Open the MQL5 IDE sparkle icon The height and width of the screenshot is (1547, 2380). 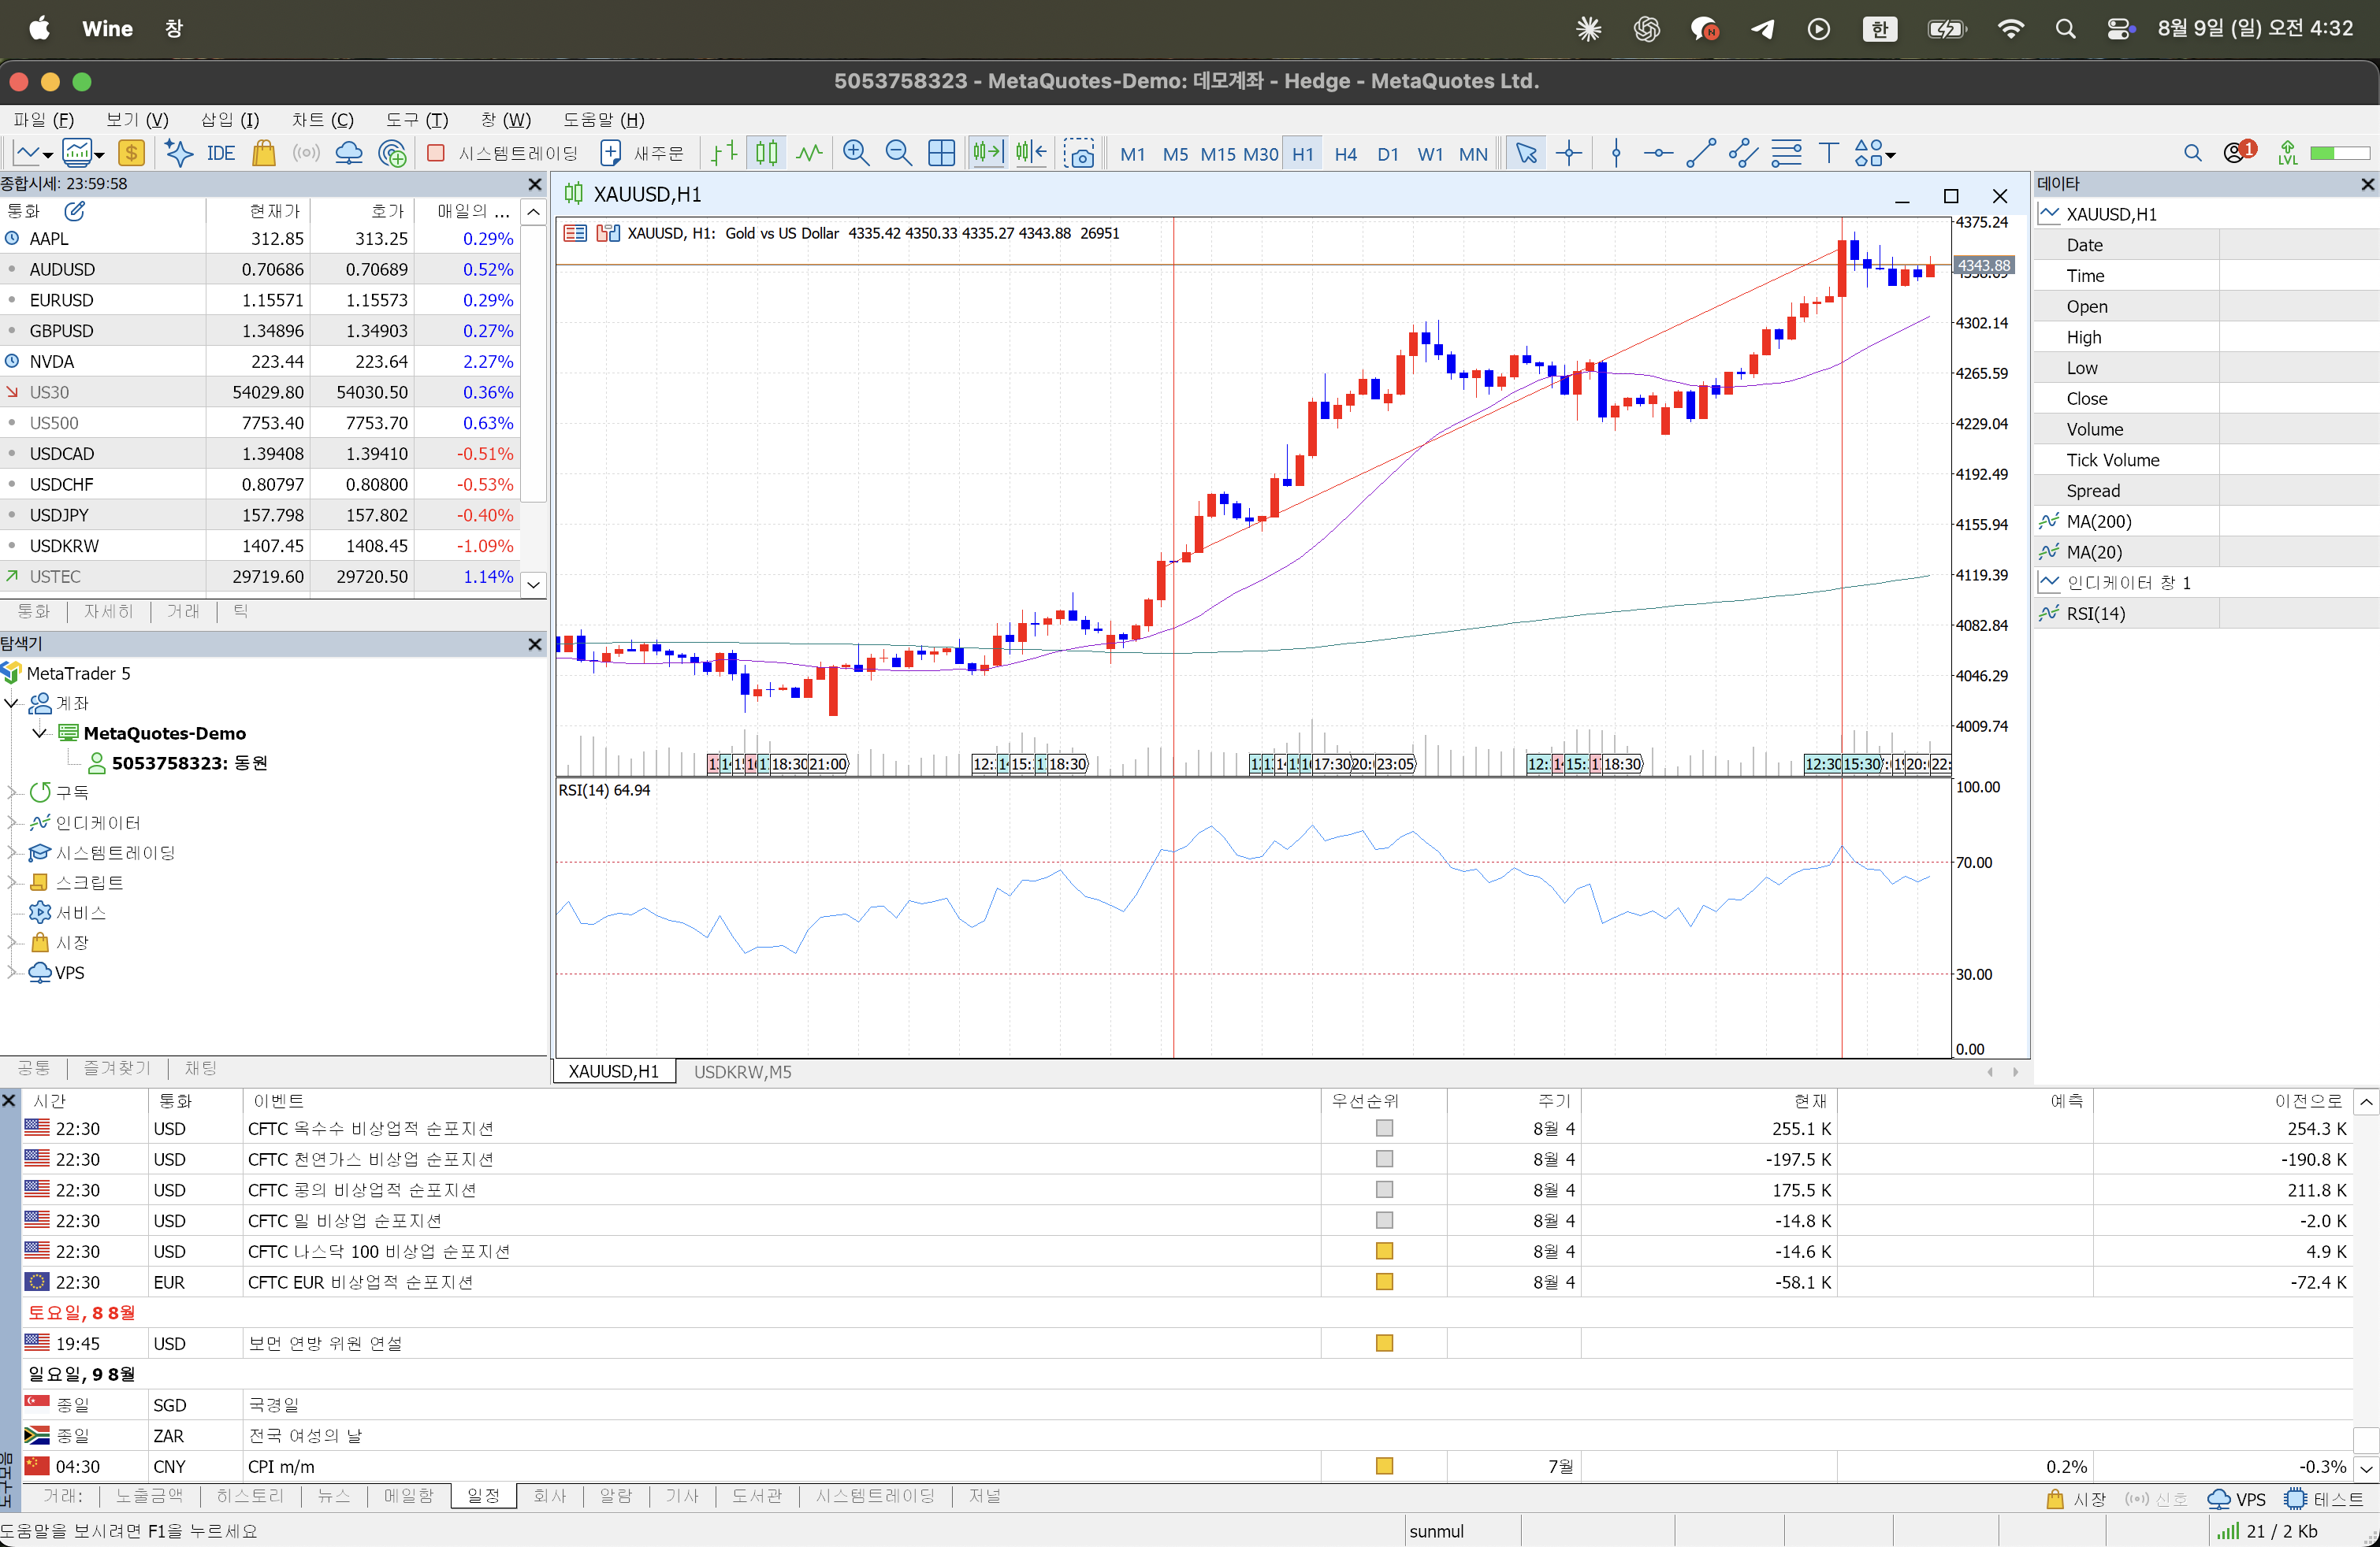click(179, 153)
